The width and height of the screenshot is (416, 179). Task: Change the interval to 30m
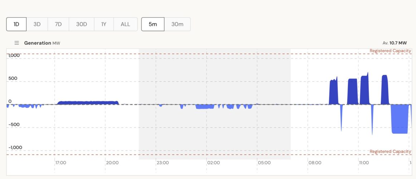(177, 24)
